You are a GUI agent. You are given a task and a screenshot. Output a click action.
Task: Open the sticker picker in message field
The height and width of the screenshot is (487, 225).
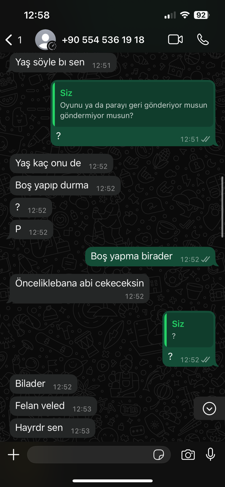(159, 455)
